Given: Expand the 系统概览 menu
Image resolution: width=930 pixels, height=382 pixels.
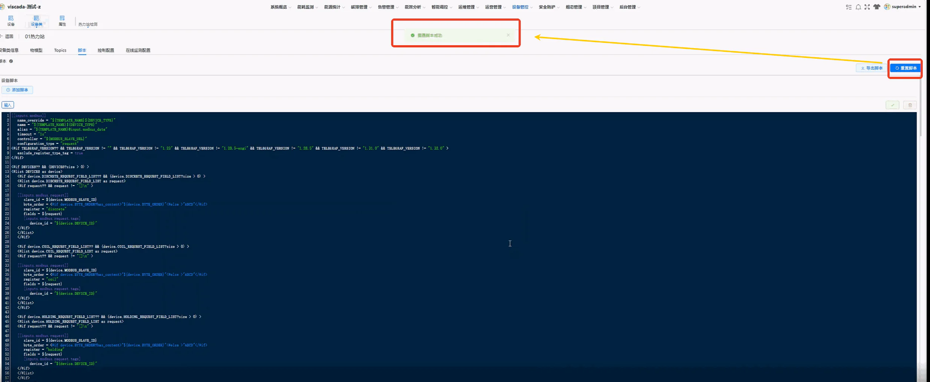Looking at the screenshot, I should [281, 7].
